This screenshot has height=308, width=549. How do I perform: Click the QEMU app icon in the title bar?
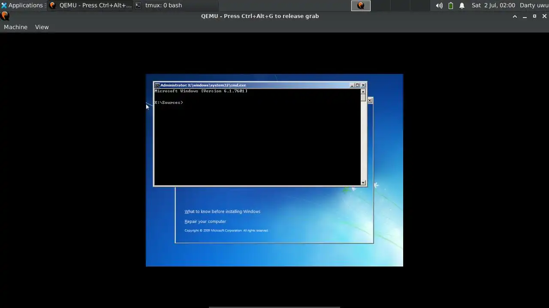[x=5, y=16]
